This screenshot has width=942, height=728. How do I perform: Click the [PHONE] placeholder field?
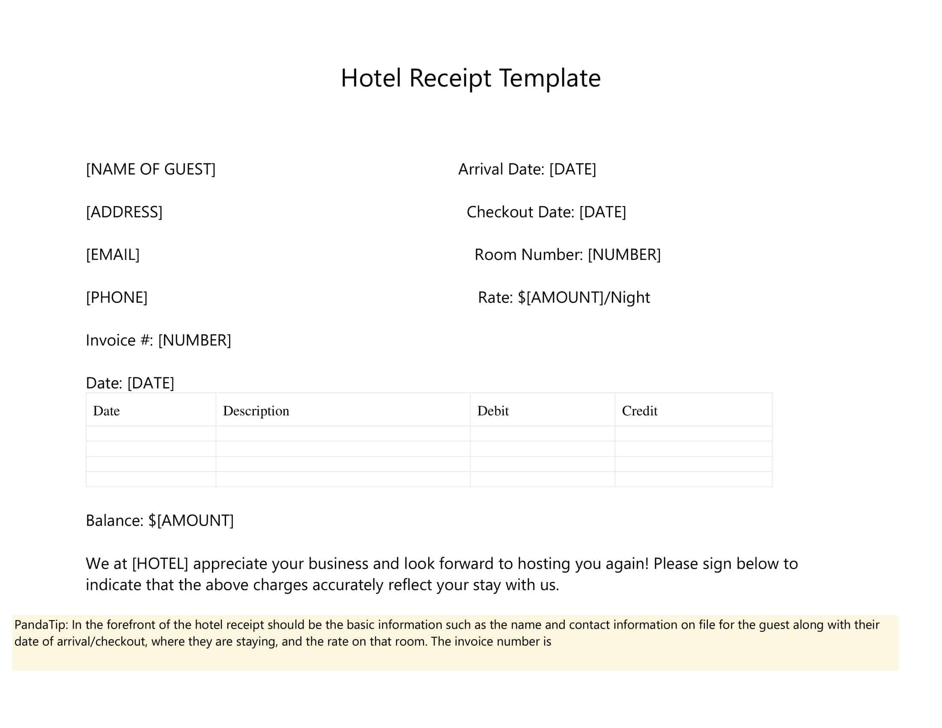116,297
